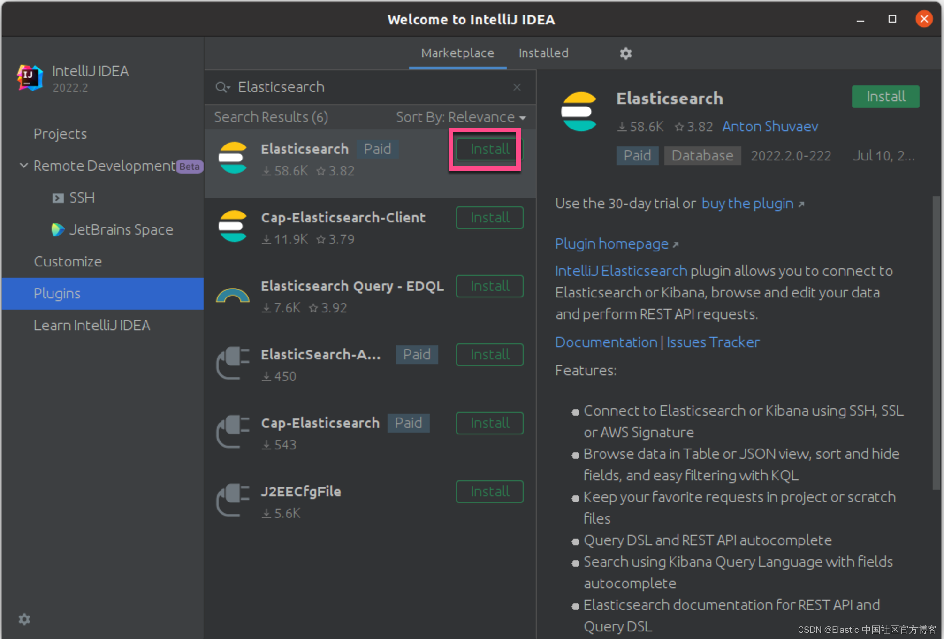Clear the search field with X icon

[517, 87]
